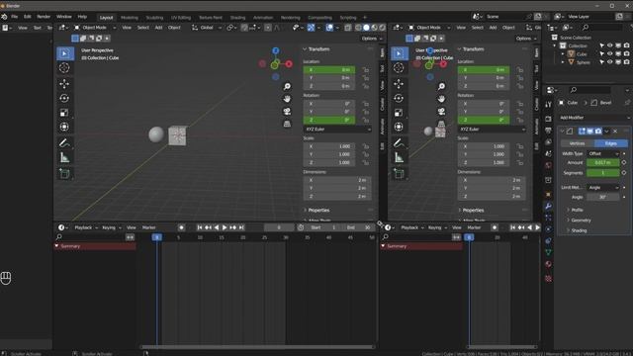Select the Annotate tool in right viewport
This screenshot has height=356, width=633.
tap(399, 142)
